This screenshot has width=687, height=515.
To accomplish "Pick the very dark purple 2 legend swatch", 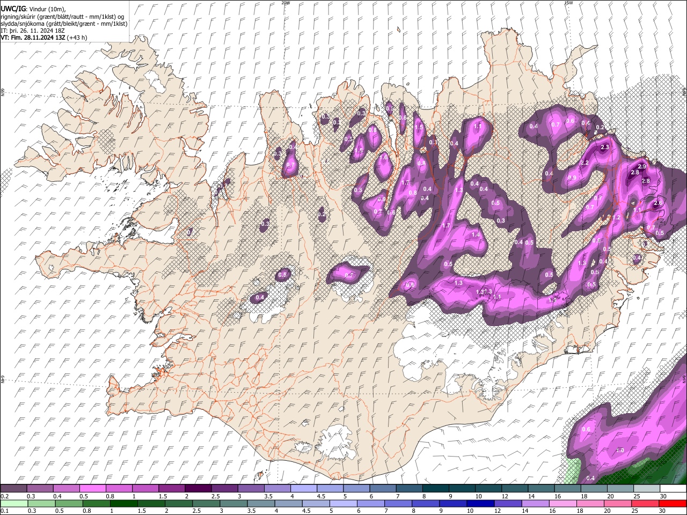I will pos(198,489).
